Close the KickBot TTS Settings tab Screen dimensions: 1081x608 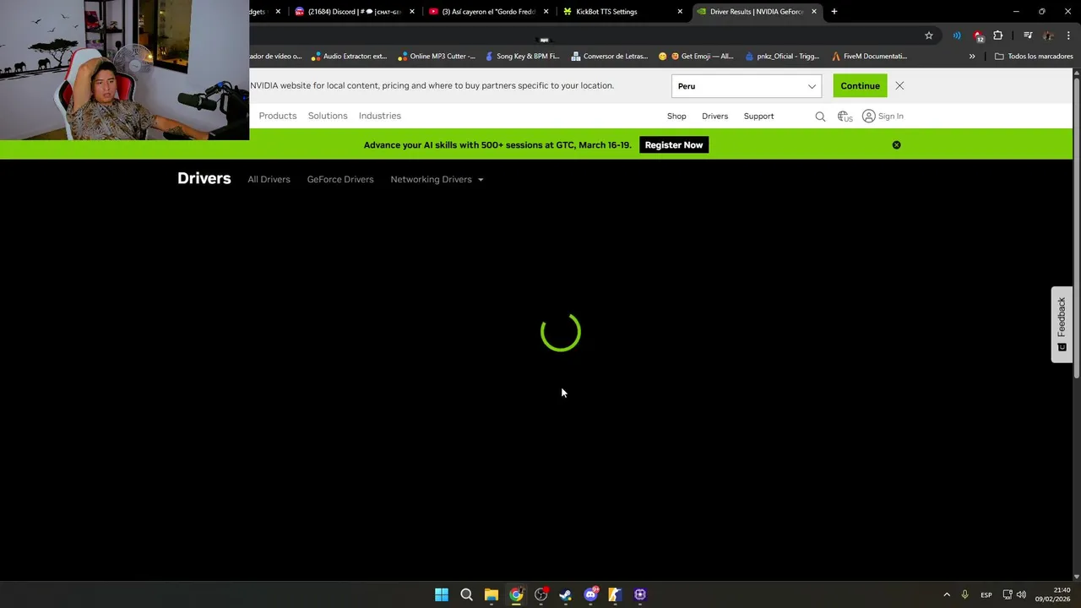680,12
